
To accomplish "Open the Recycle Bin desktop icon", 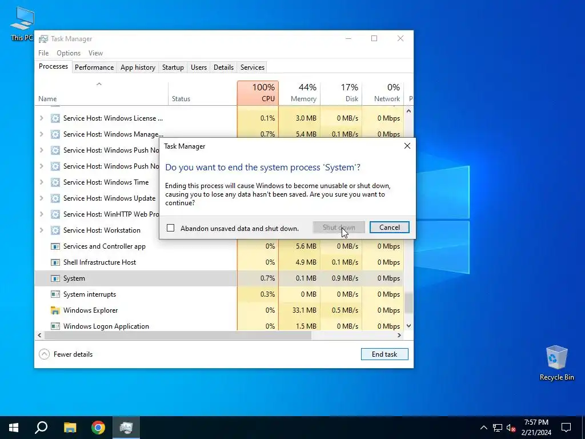I will (556, 362).
